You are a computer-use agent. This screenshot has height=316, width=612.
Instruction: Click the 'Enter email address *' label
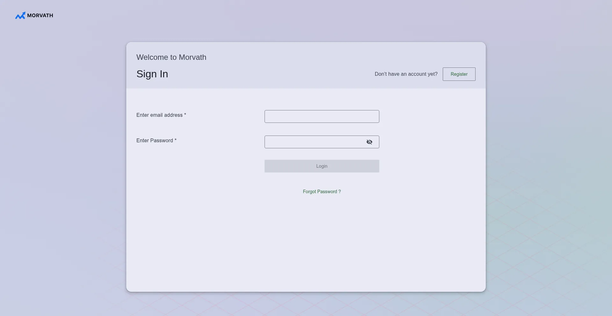161,115
